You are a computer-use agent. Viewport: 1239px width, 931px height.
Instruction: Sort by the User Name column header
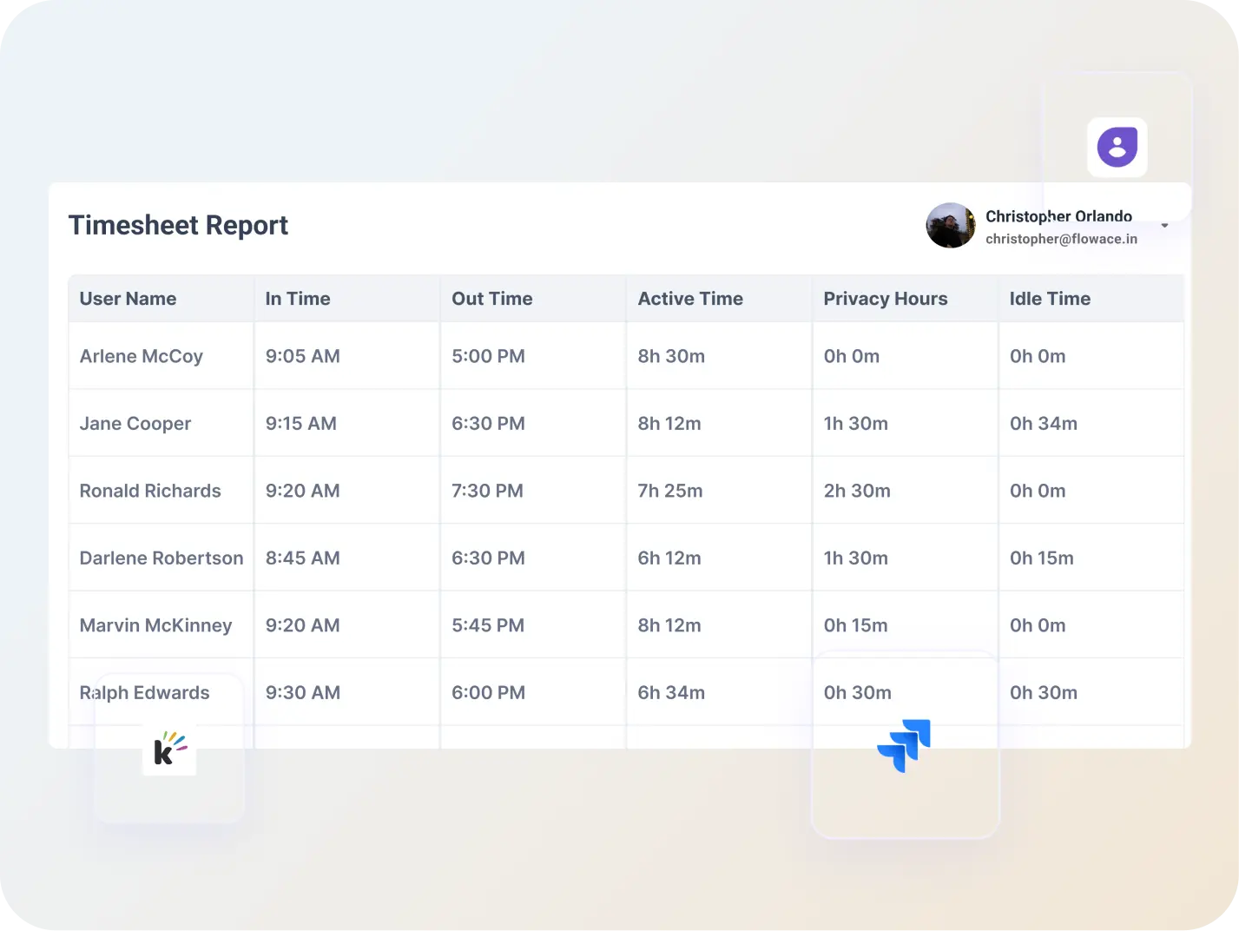[x=128, y=299]
